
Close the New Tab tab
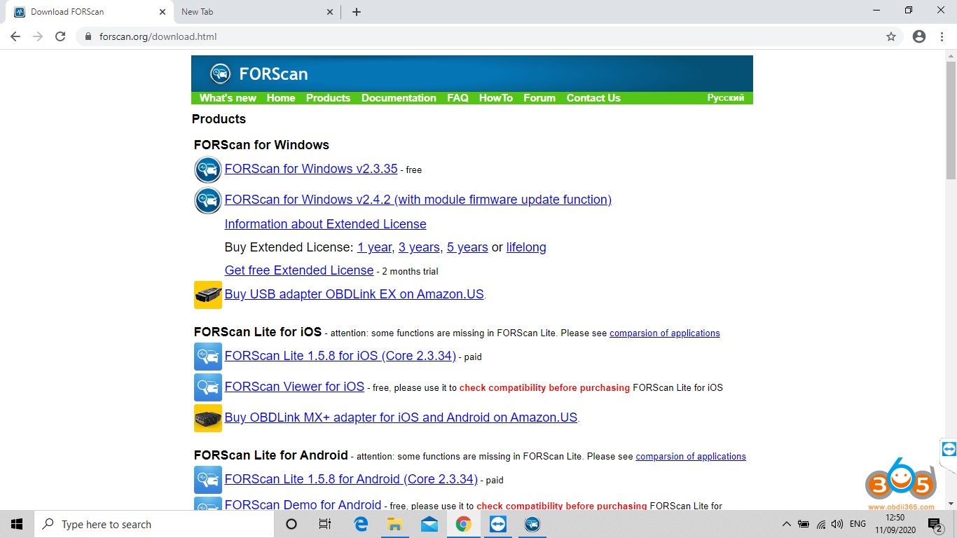pyautogui.click(x=330, y=12)
